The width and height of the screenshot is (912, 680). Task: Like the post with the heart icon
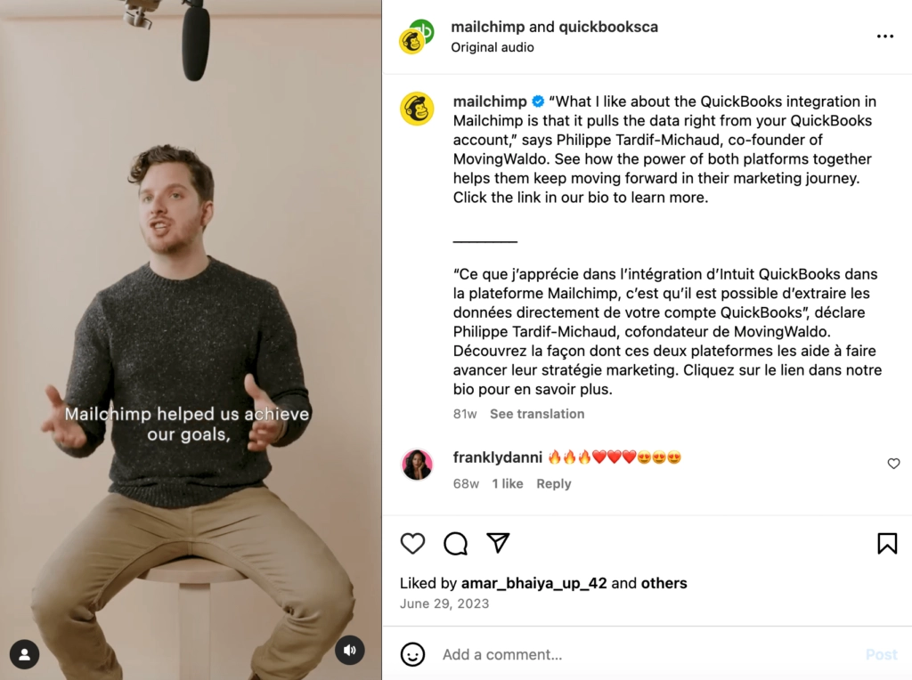[x=412, y=544]
